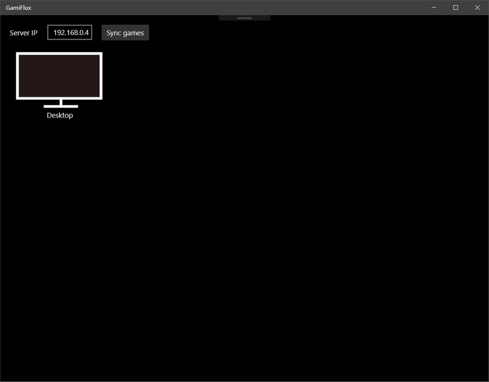Screen dimensions: 489x382
Task: Click the GamiFlux title text
Action: [x=19, y=8]
